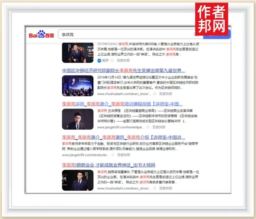
Task: Open the 中国区块链经济研究院副院长 result title
Action: (123, 71)
